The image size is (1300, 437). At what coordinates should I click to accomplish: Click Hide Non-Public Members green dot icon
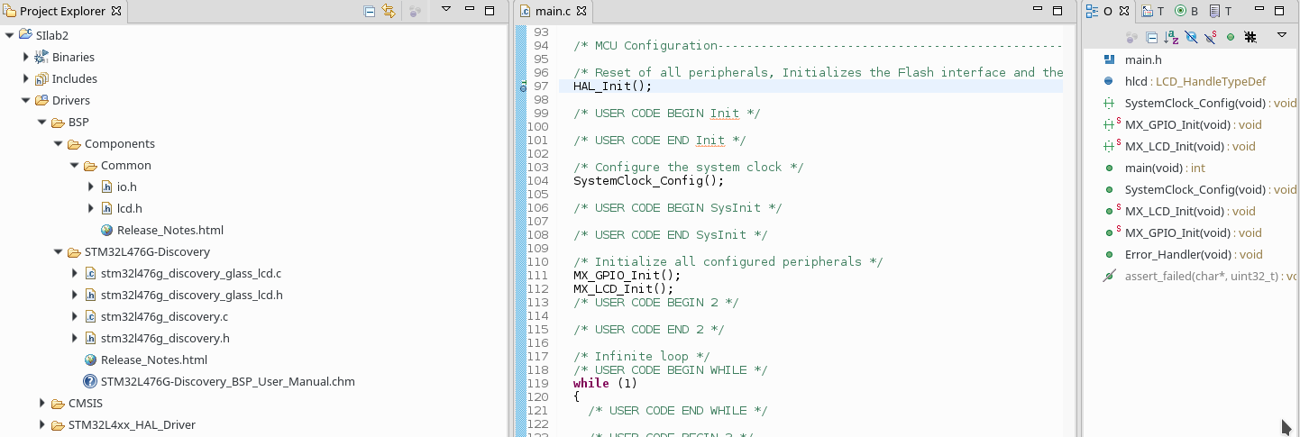(1231, 37)
